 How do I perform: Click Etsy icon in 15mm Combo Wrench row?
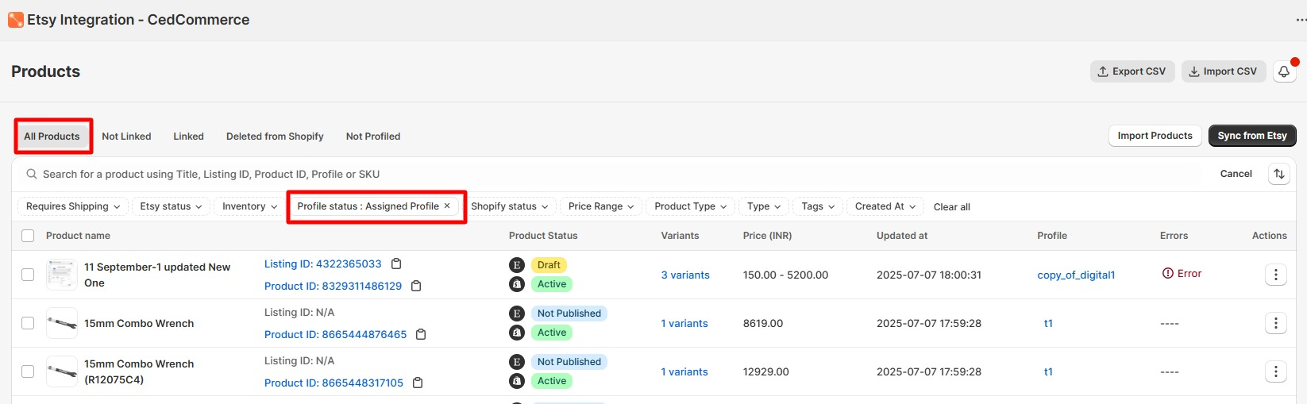click(517, 314)
